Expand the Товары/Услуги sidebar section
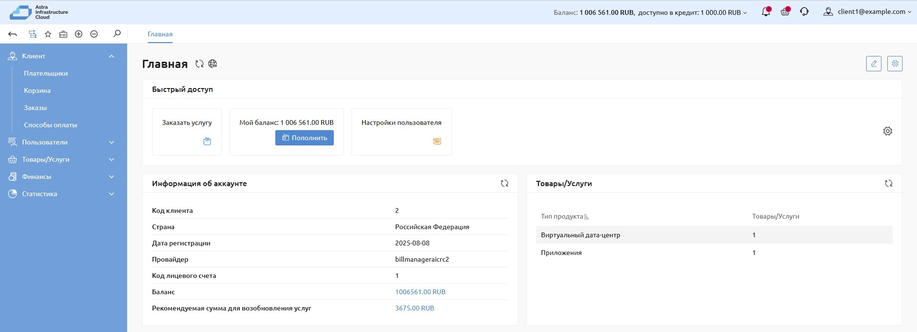This screenshot has width=917, height=332. 63,159
